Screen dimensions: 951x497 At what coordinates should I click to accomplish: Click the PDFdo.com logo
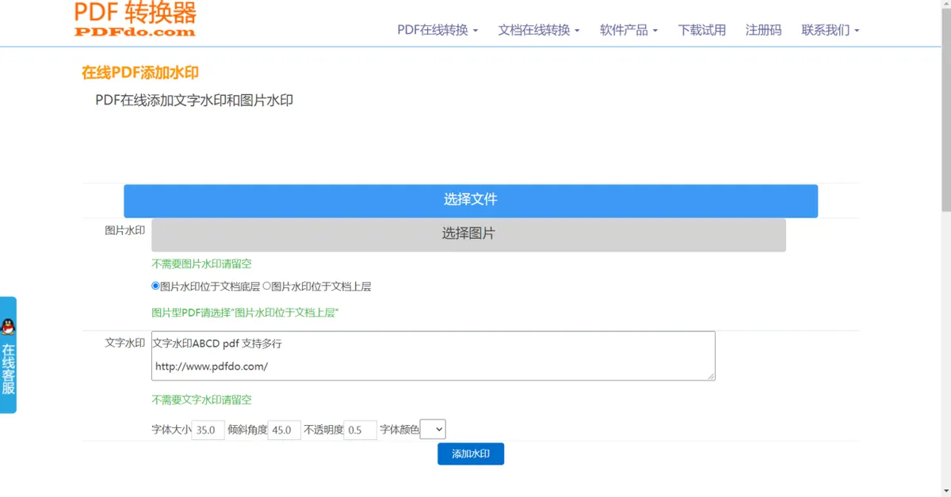pyautogui.click(x=135, y=19)
